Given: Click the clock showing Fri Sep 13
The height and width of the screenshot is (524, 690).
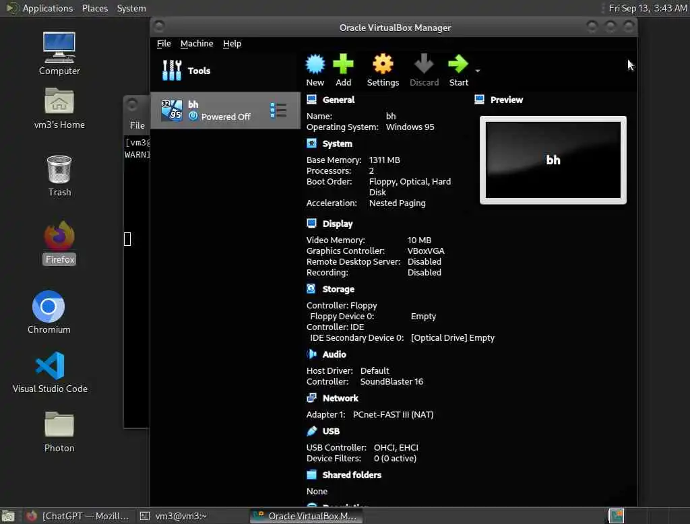Looking at the screenshot, I should [x=648, y=8].
